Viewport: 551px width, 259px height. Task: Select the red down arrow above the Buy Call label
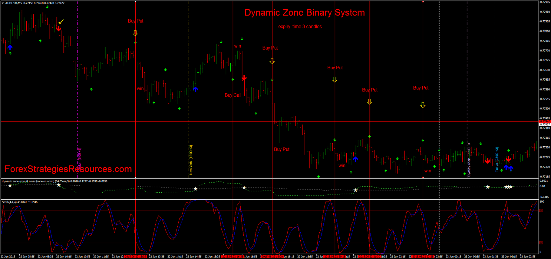[244, 78]
